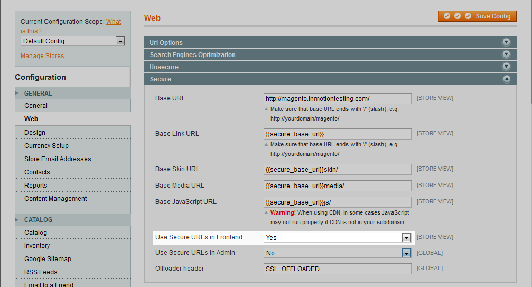Open the Configuration Scope dropdown

coord(72,41)
